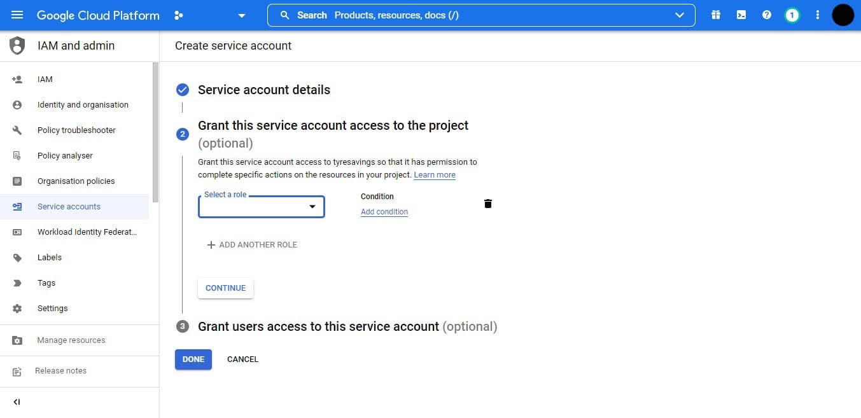Go to Identity and organisation
The image size is (861, 418).
coord(74,105)
